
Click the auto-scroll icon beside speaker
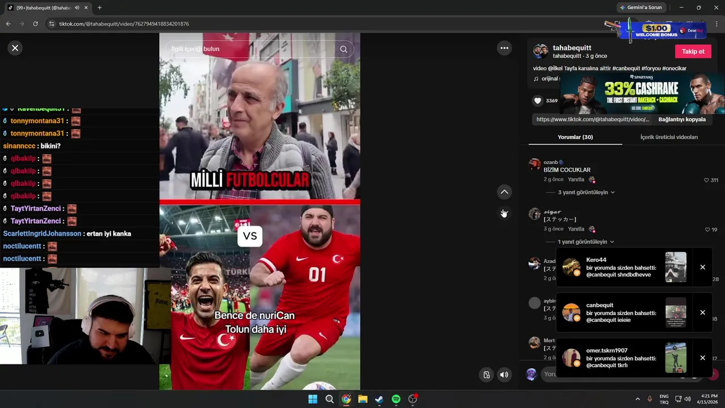coord(487,375)
